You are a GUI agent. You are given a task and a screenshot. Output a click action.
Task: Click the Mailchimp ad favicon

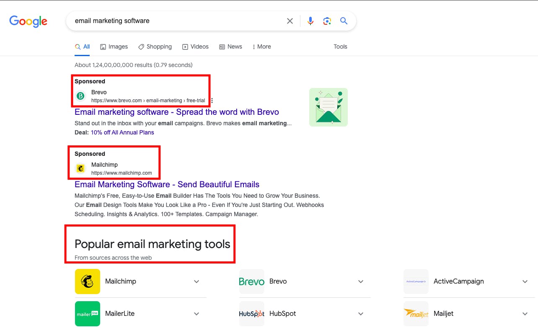pos(80,168)
